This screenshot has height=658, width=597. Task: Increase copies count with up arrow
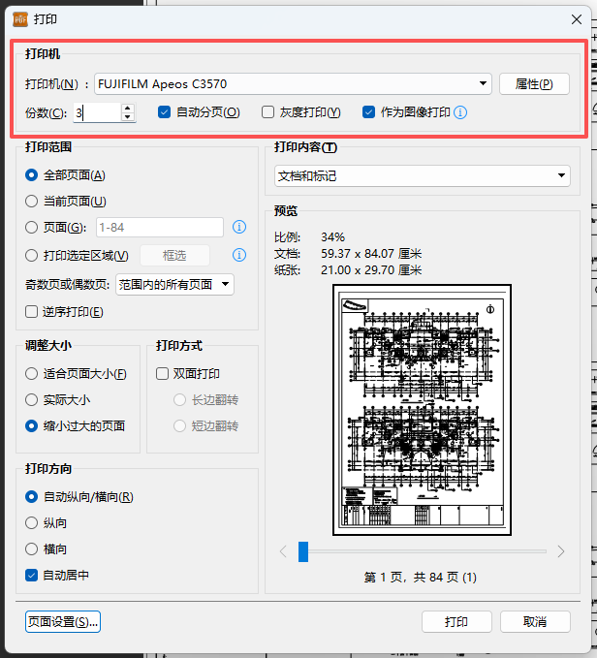pos(127,108)
